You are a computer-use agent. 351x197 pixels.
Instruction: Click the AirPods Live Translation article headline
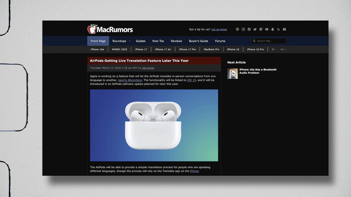(x=139, y=61)
